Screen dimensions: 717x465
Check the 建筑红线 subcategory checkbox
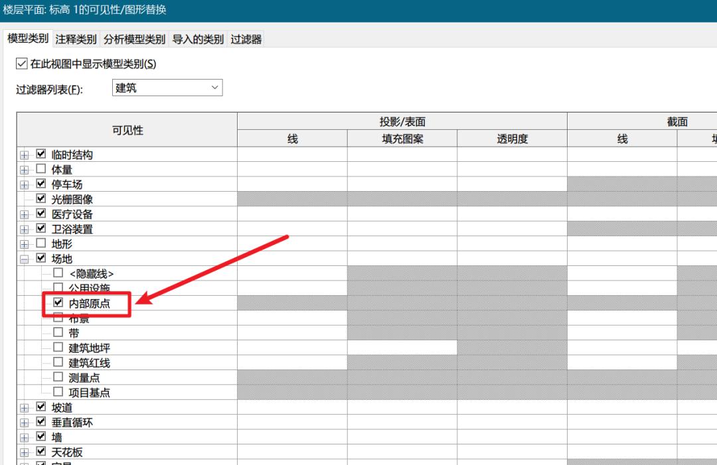point(58,362)
